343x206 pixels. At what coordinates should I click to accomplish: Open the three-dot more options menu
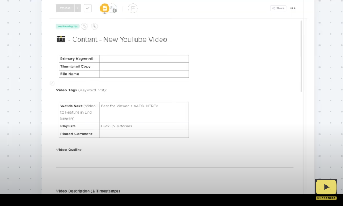(x=292, y=8)
